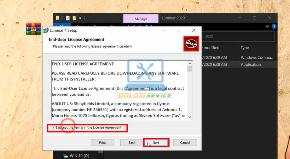Click the New Folder icon in quick access toolbar
Screen dimensions: 290x159
pos(74,18)
